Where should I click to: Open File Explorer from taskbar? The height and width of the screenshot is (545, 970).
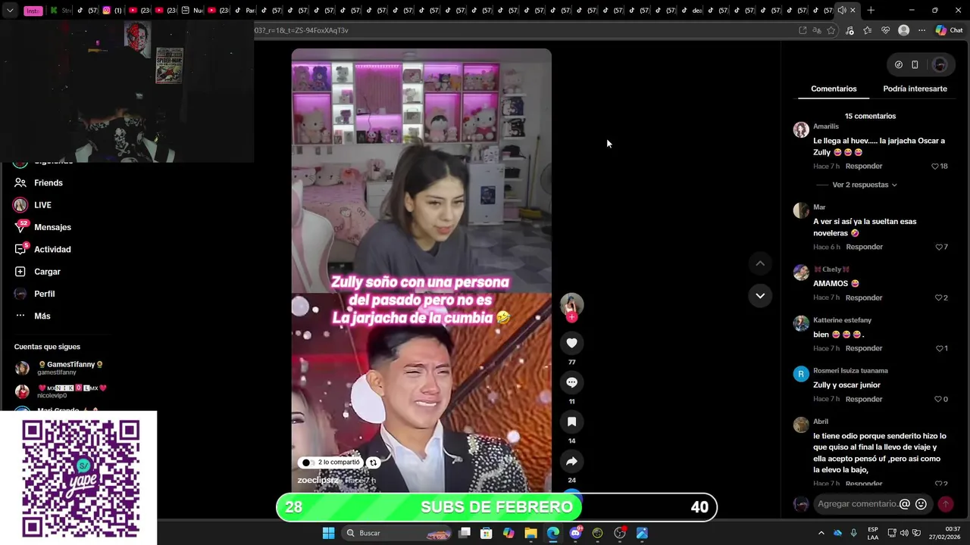[x=530, y=533]
